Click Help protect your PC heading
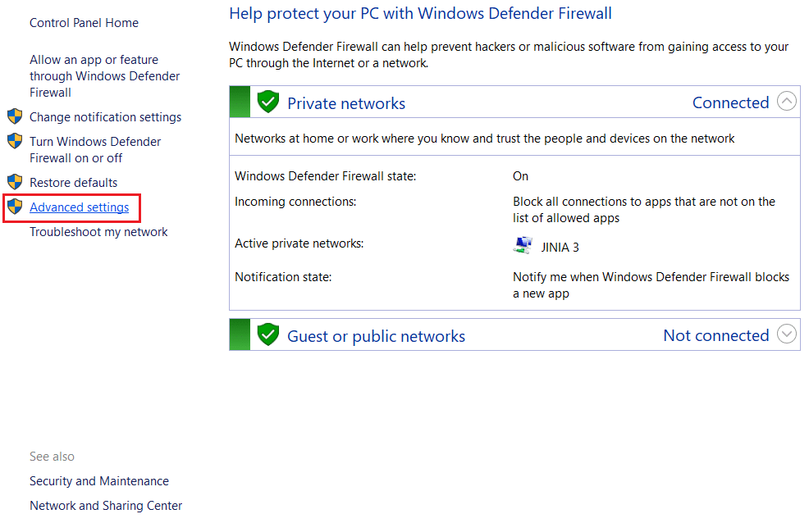The height and width of the screenshot is (523, 809). point(420,13)
